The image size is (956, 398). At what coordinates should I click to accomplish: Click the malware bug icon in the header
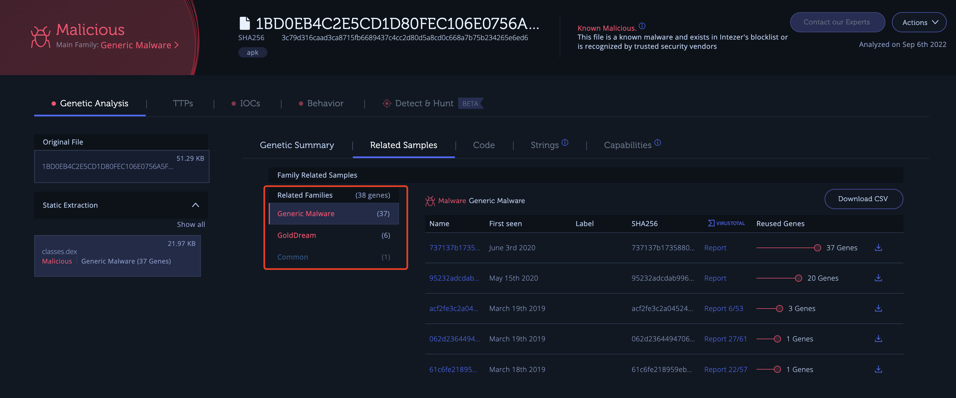click(41, 37)
